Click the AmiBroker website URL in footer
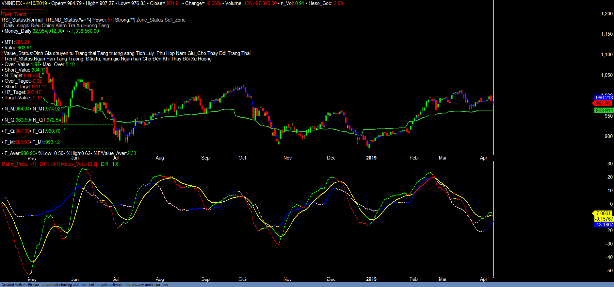 [x=147, y=285]
